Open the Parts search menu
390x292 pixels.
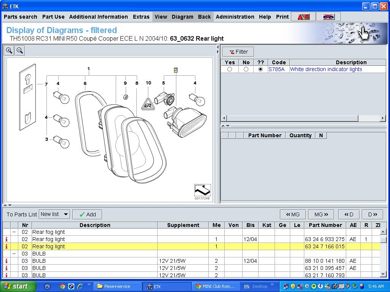tap(21, 17)
